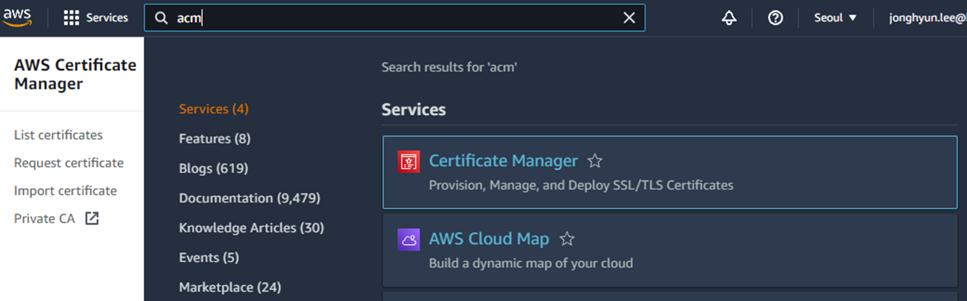Select the Events (5) filter
The width and height of the screenshot is (967, 301).
tap(209, 257)
